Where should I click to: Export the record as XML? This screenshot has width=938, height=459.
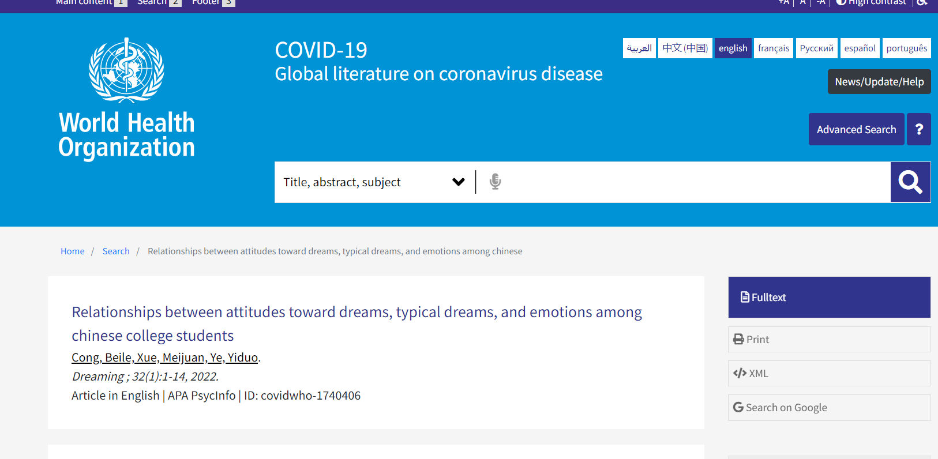[x=828, y=374]
